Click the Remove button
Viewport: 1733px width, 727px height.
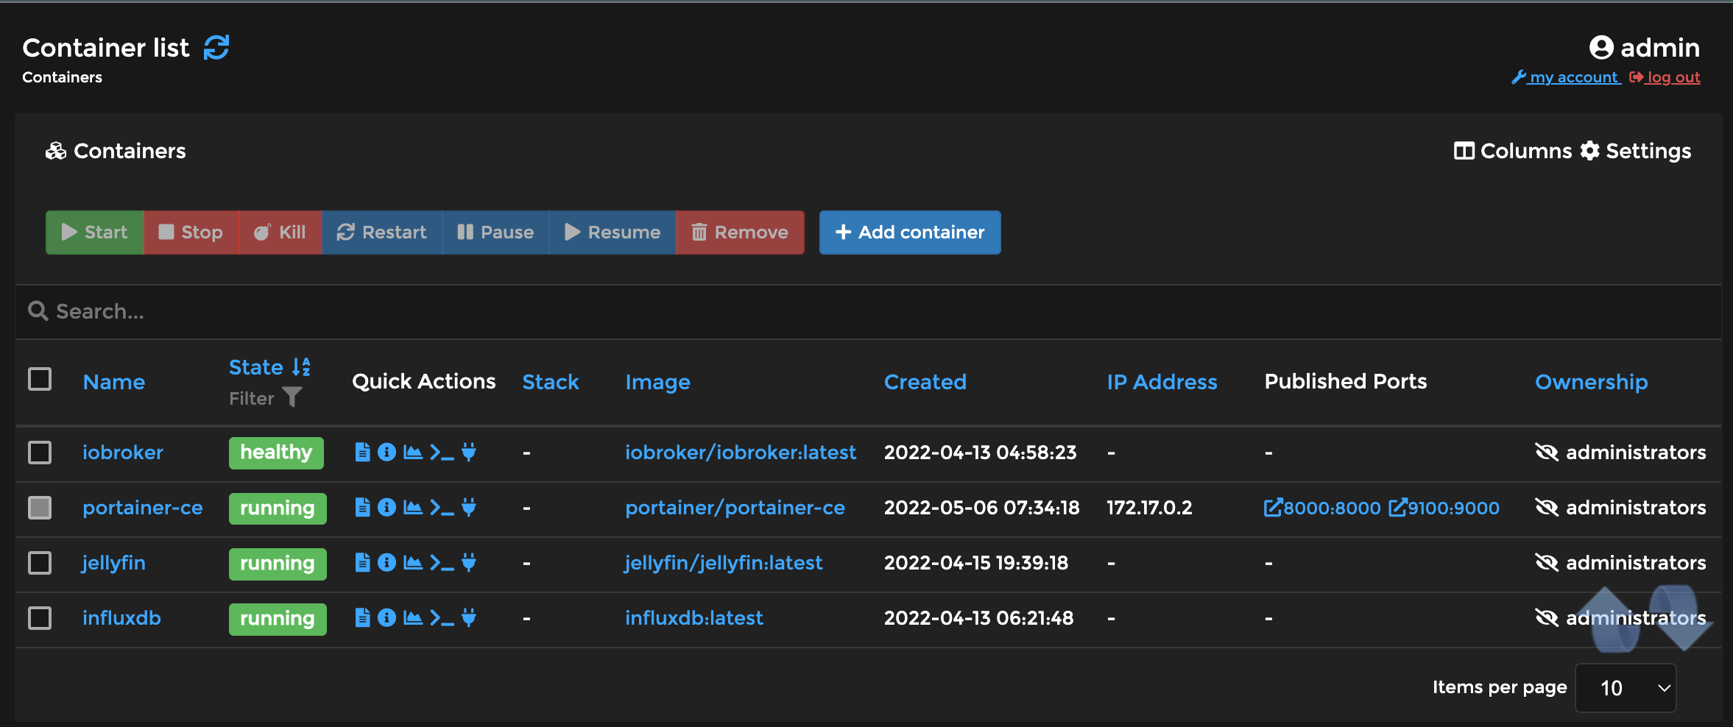pos(740,233)
